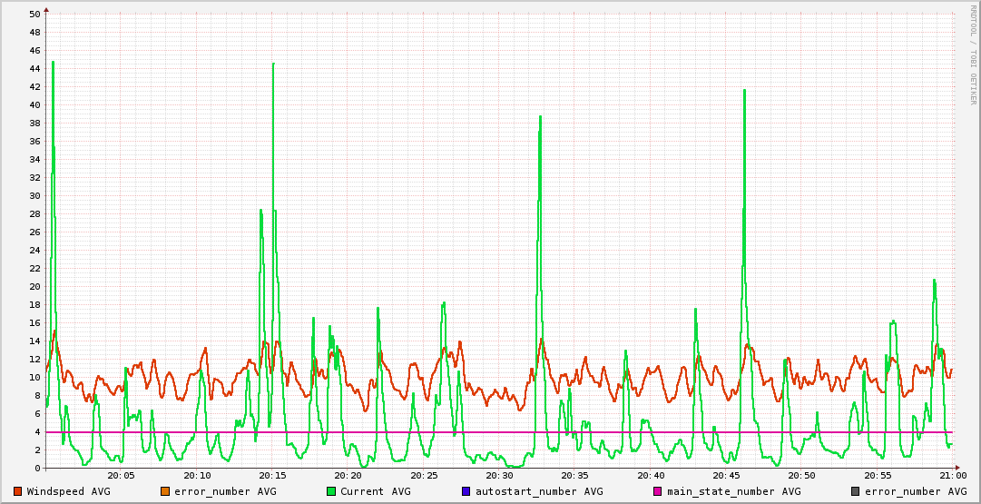The image size is (981, 504).
Task: Click the orange error_number AVG legend swatch
Action: pos(165,491)
